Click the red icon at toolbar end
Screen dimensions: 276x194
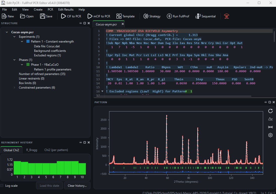226,16
